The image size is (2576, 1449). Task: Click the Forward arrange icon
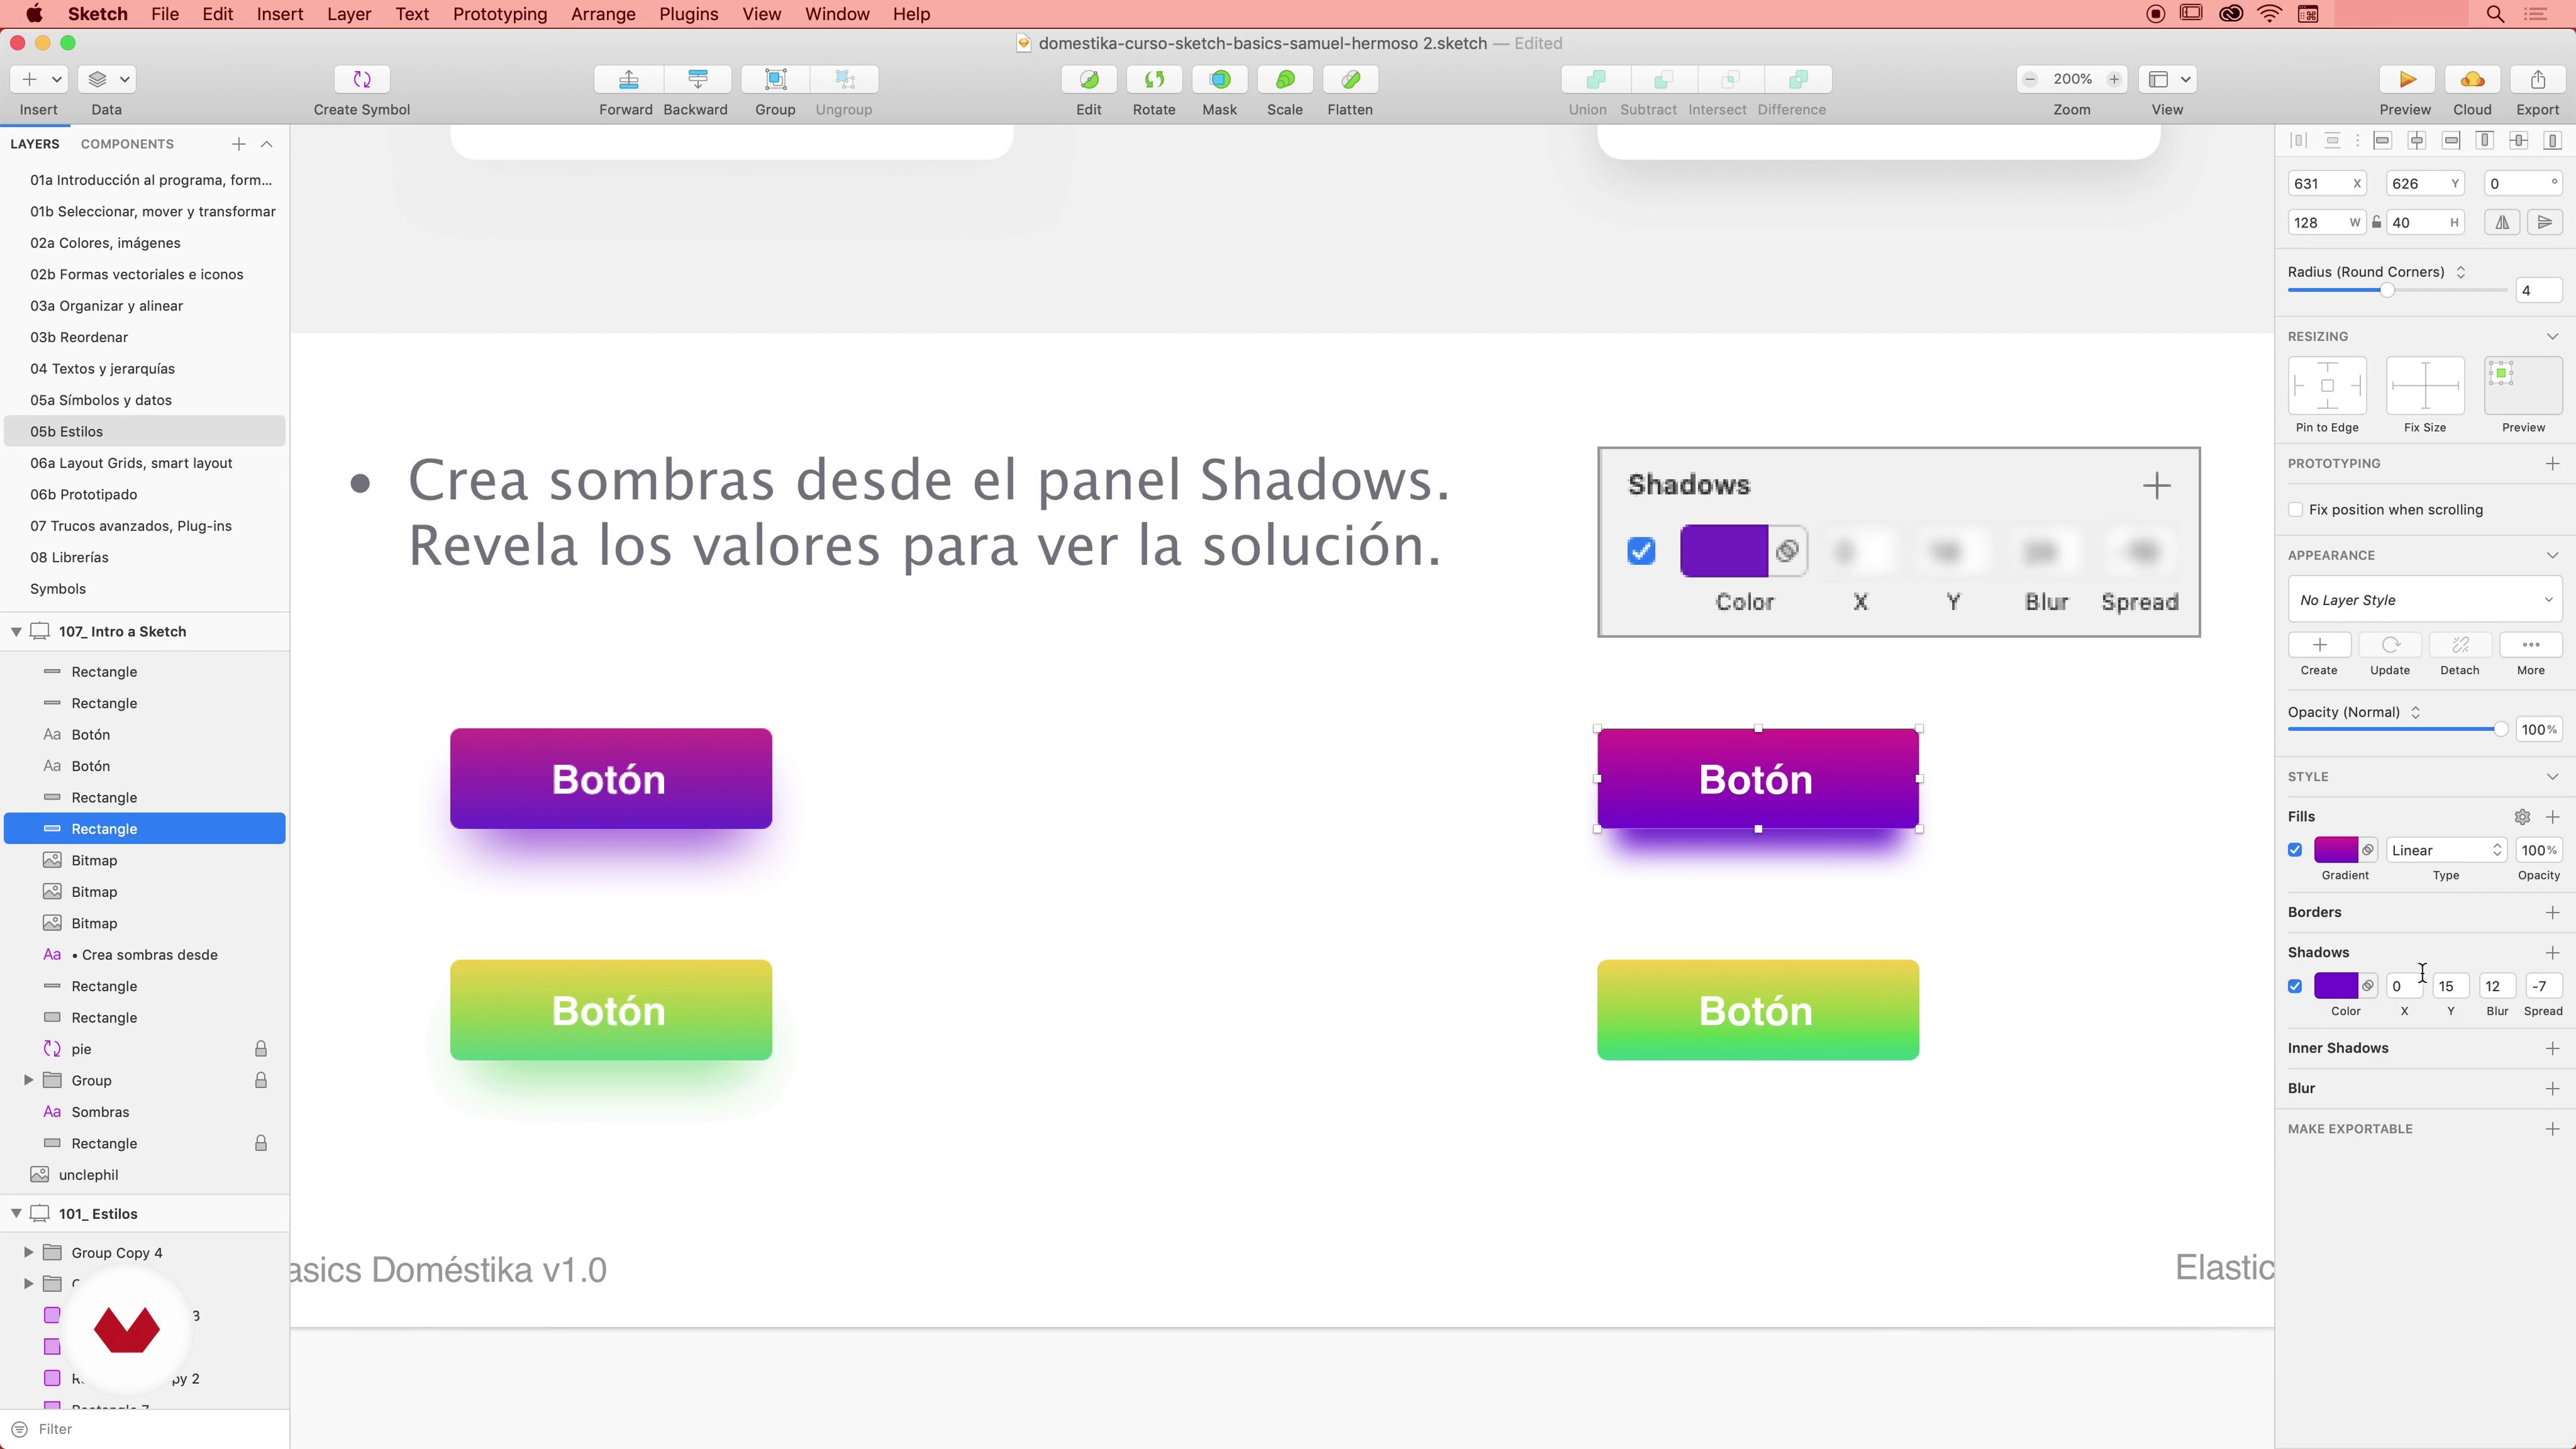tap(629, 79)
